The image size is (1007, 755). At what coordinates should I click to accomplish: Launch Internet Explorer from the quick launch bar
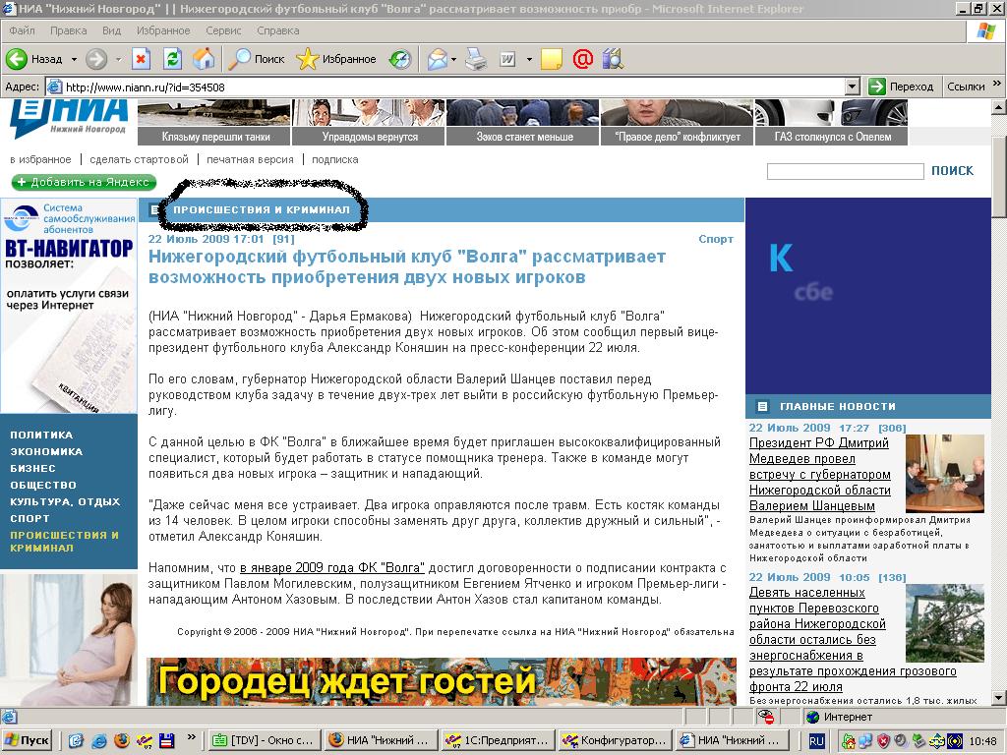(x=99, y=740)
